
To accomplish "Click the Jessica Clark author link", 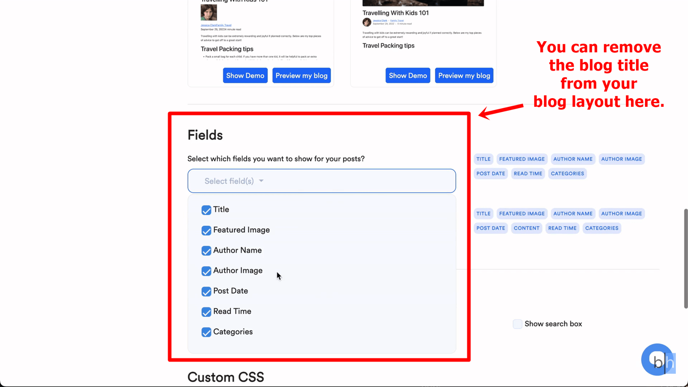I will click(x=380, y=20).
